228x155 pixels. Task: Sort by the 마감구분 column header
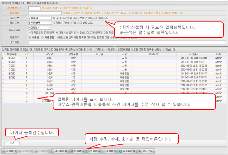click(x=12, y=54)
